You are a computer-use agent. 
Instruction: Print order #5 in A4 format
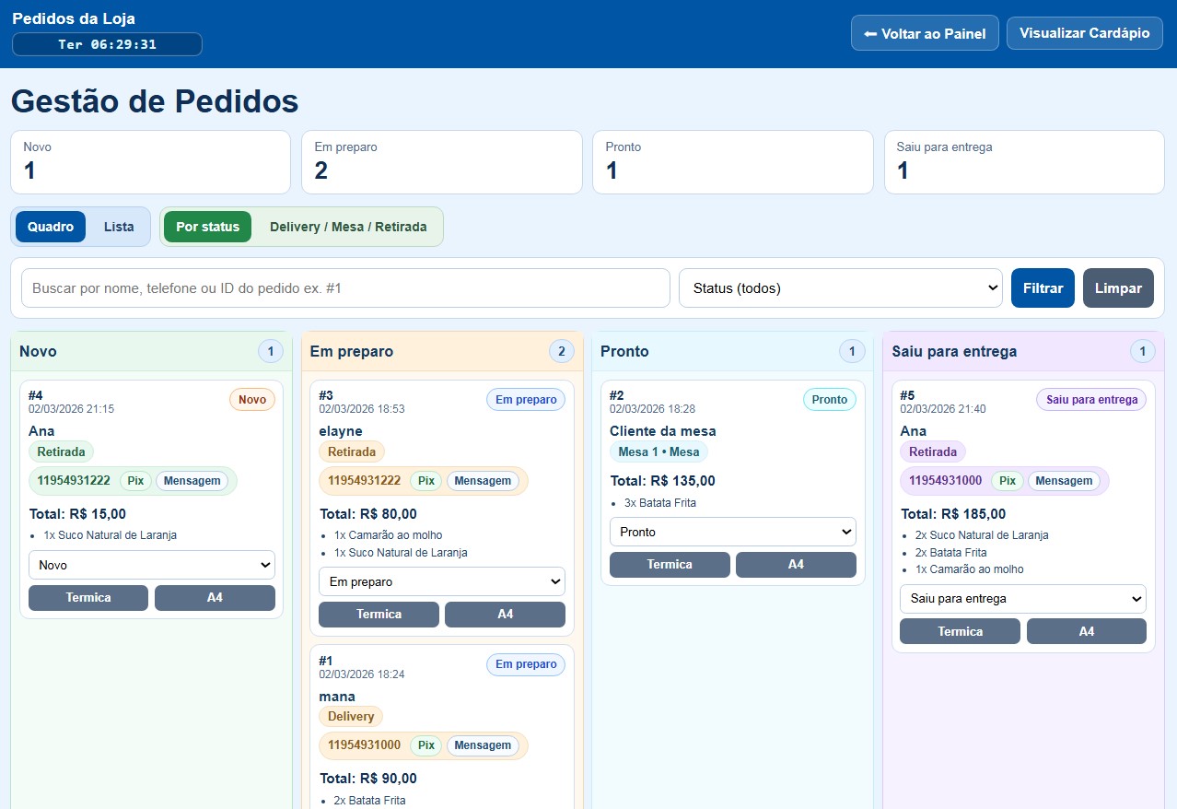(x=1086, y=632)
